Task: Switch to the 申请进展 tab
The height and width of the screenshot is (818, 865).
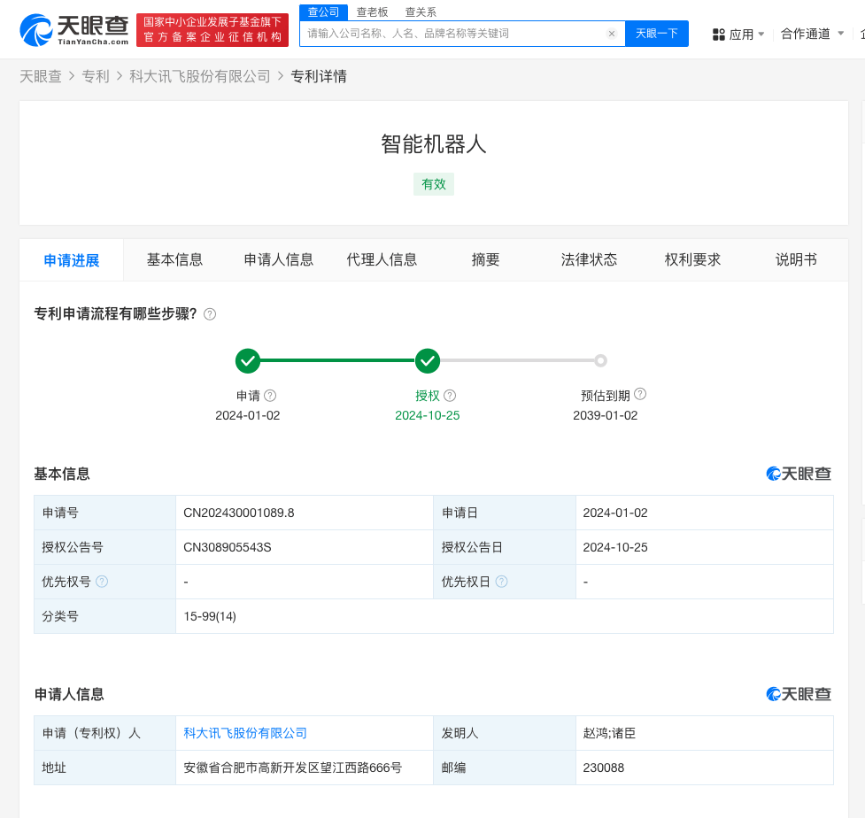Action: click(x=72, y=260)
